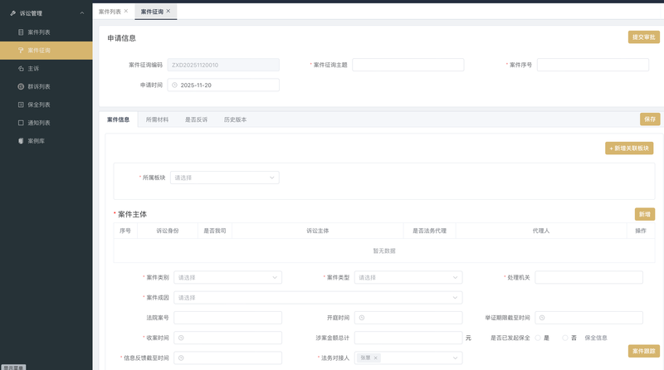Select 是 for 是否已发起保全
664x370 pixels.
pos(538,338)
